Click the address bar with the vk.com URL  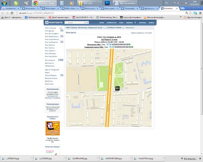[x=100, y=13]
